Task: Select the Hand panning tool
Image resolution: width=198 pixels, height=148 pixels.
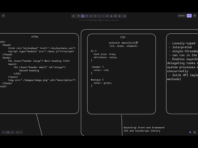Action: (79, 16)
